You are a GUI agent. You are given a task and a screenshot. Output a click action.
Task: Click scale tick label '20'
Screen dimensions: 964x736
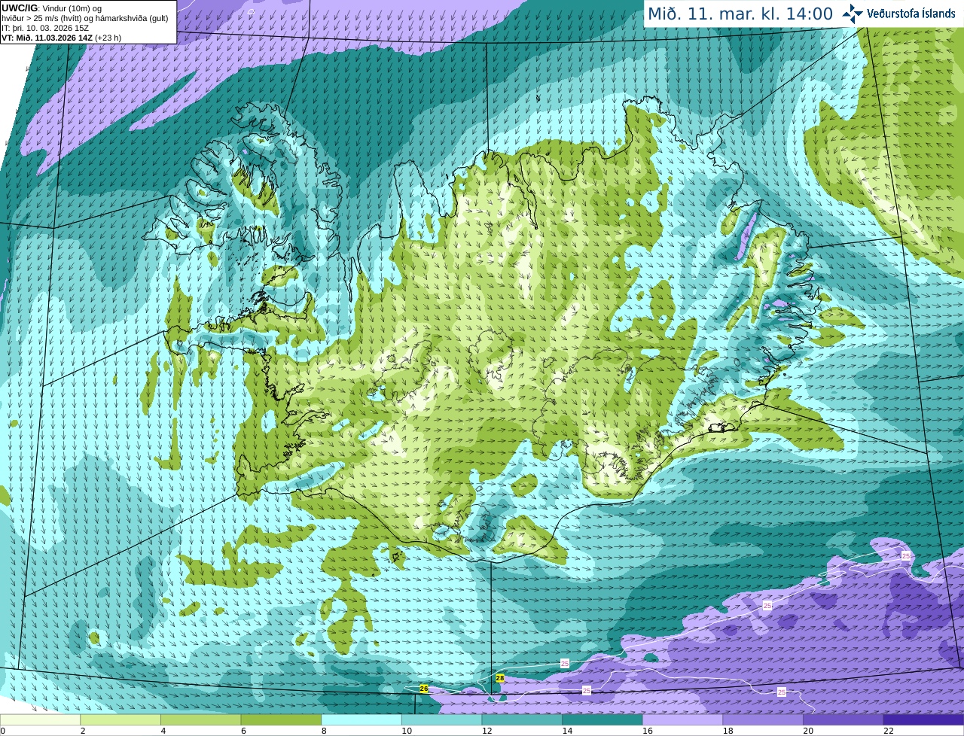click(808, 731)
